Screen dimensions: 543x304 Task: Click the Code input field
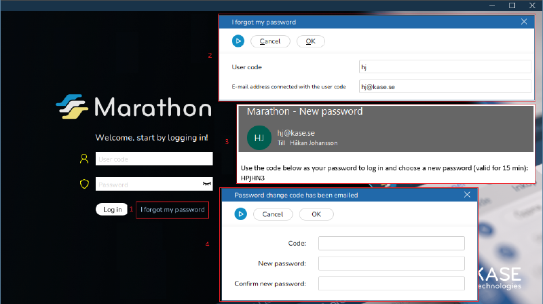pos(391,243)
